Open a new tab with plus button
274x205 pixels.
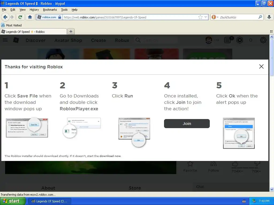[71, 31]
